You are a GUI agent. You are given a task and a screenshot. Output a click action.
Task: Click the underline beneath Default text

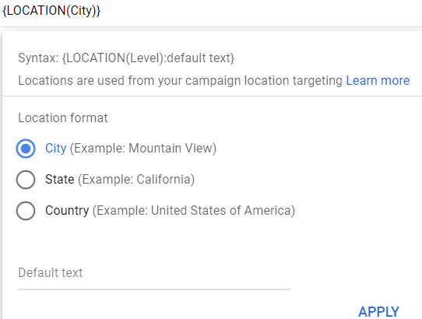[154, 289]
